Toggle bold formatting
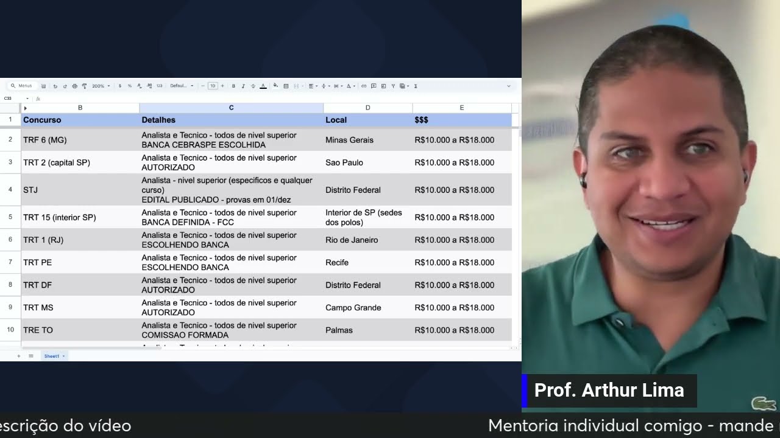 [233, 86]
